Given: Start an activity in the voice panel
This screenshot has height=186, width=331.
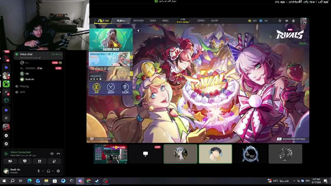Looking at the screenshot, I should [x=40, y=161].
